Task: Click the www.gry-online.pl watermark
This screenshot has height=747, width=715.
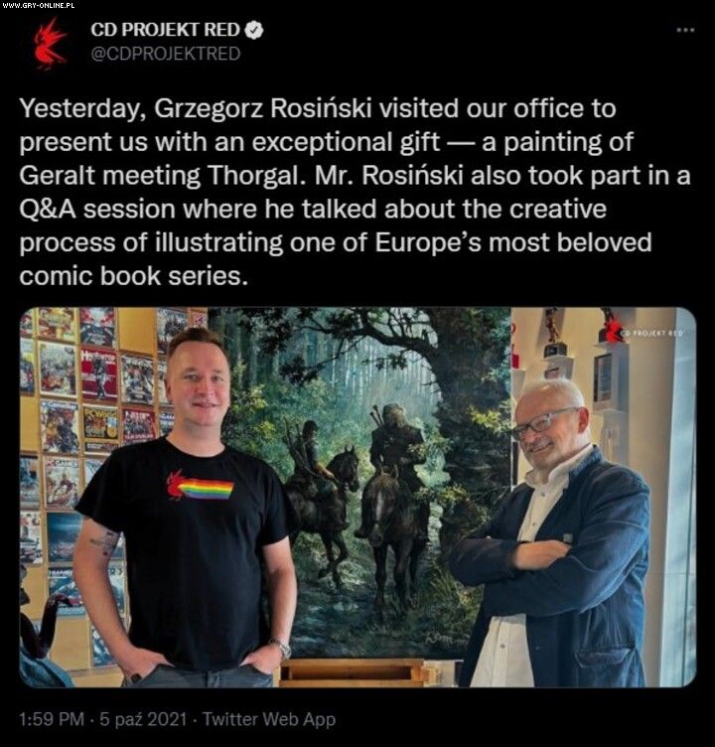Action: [x=38, y=5]
